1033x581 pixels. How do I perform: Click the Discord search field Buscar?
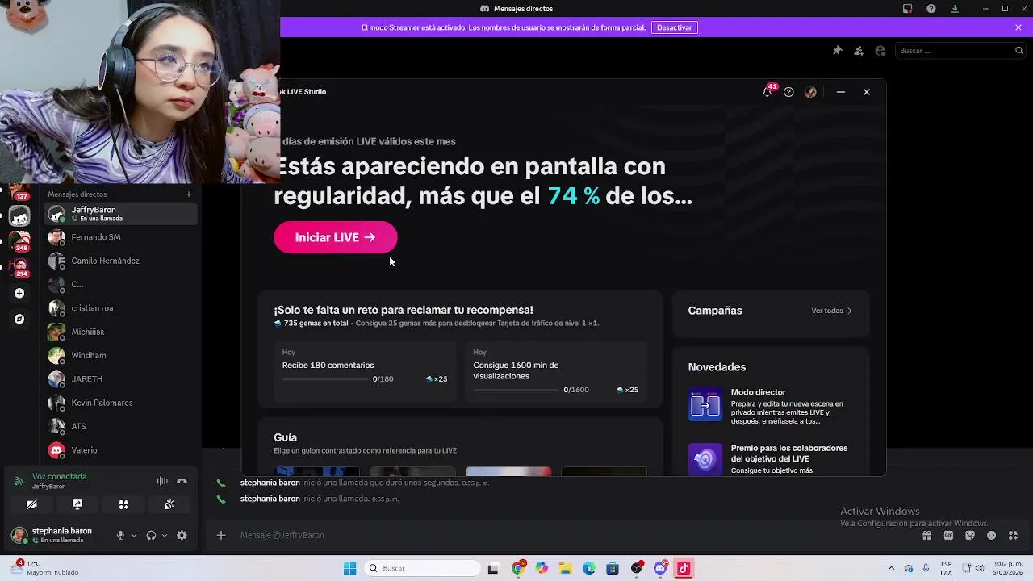pyautogui.click(x=960, y=50)
